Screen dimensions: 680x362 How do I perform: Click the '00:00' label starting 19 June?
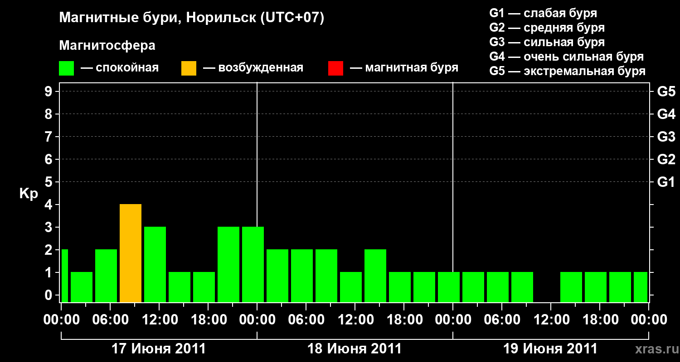point(453,320)
